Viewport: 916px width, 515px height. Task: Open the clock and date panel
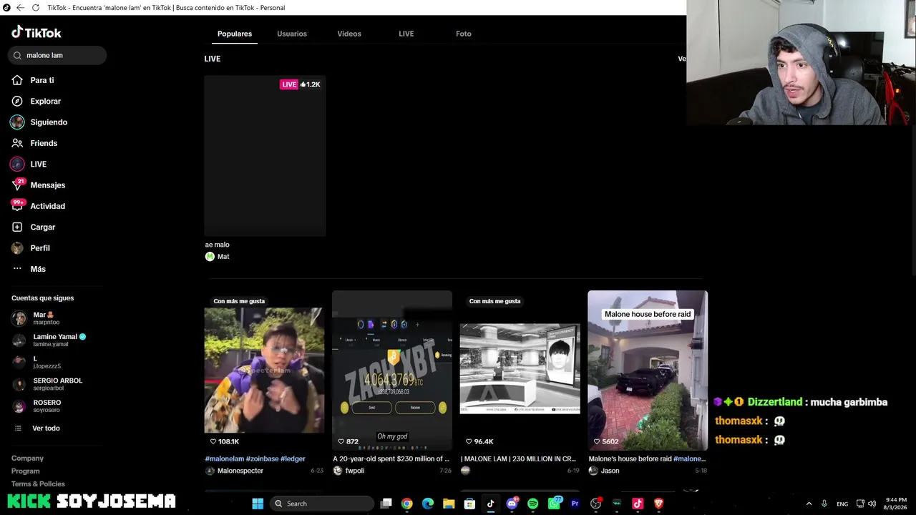pyautogui.click(x=896, y=504)
